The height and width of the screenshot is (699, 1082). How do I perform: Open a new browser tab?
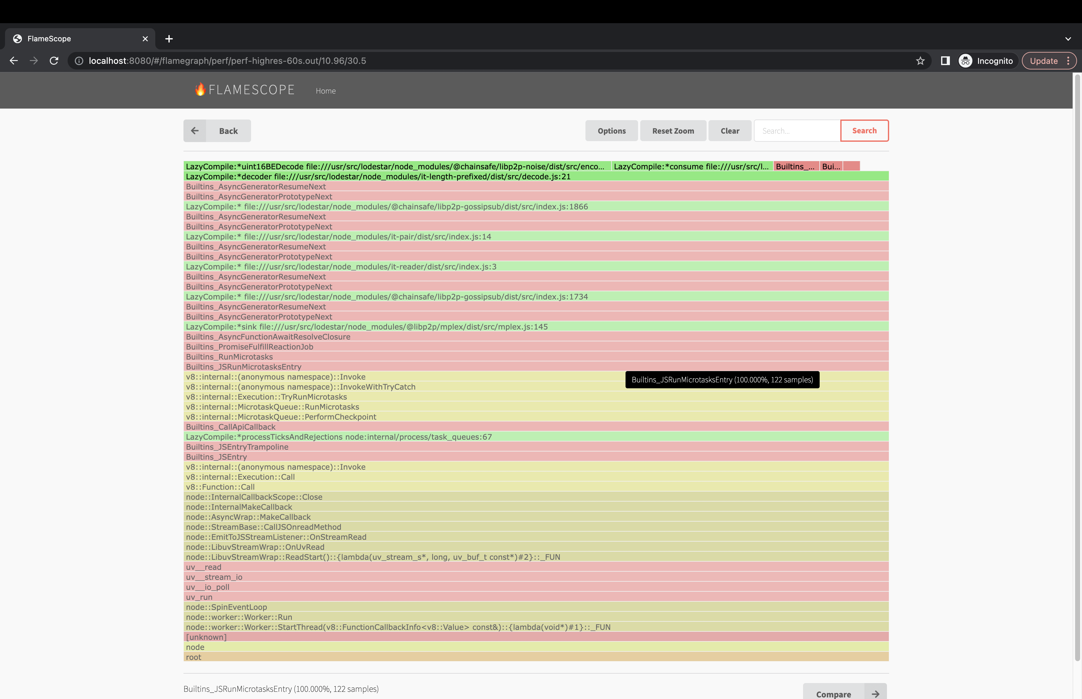[169, 39]
